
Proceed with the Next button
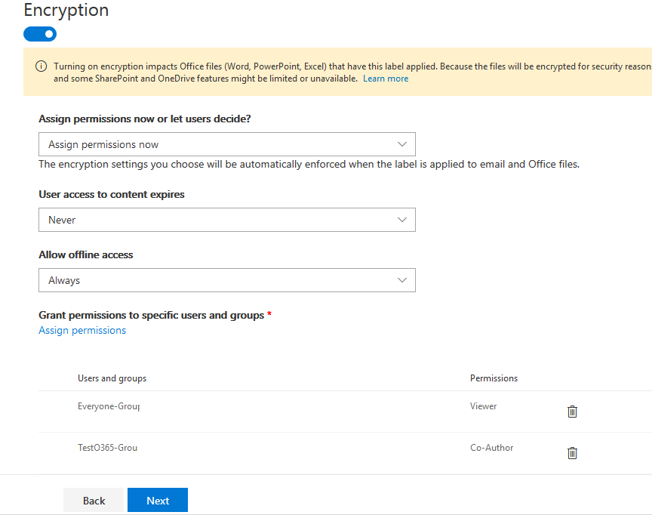158,501
